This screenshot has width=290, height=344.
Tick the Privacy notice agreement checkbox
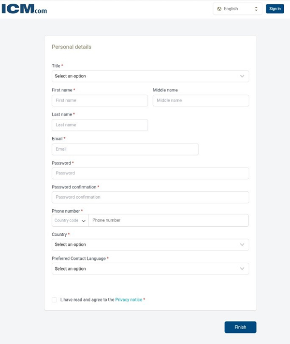(x=55, y=300)
